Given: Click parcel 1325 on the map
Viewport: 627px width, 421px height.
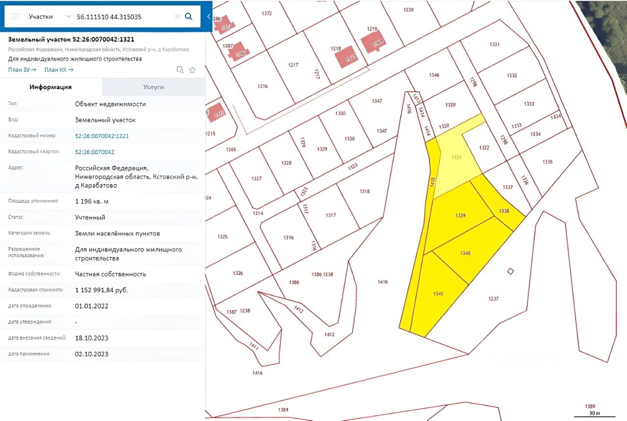Looking at the screenshot, I should 222,237.
